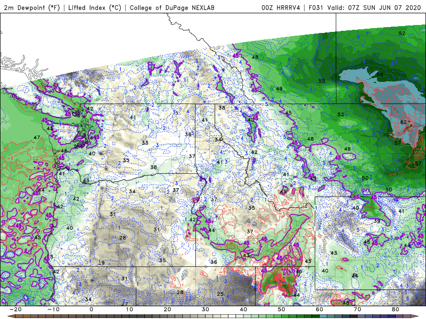Click the 70 label on the color scale

pyautogui.click(x=357, y=309)
